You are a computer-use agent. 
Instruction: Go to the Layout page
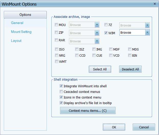pyautogui.click(x=16, y=41)
